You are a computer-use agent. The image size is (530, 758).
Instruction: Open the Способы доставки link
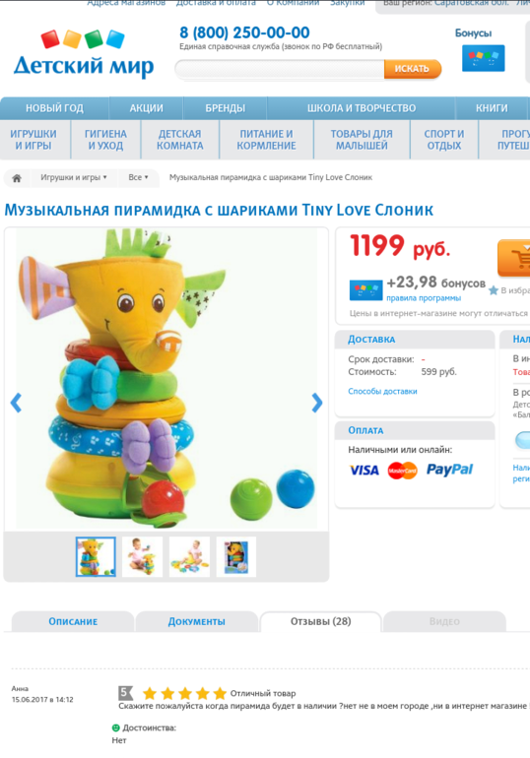pos(382,391)
